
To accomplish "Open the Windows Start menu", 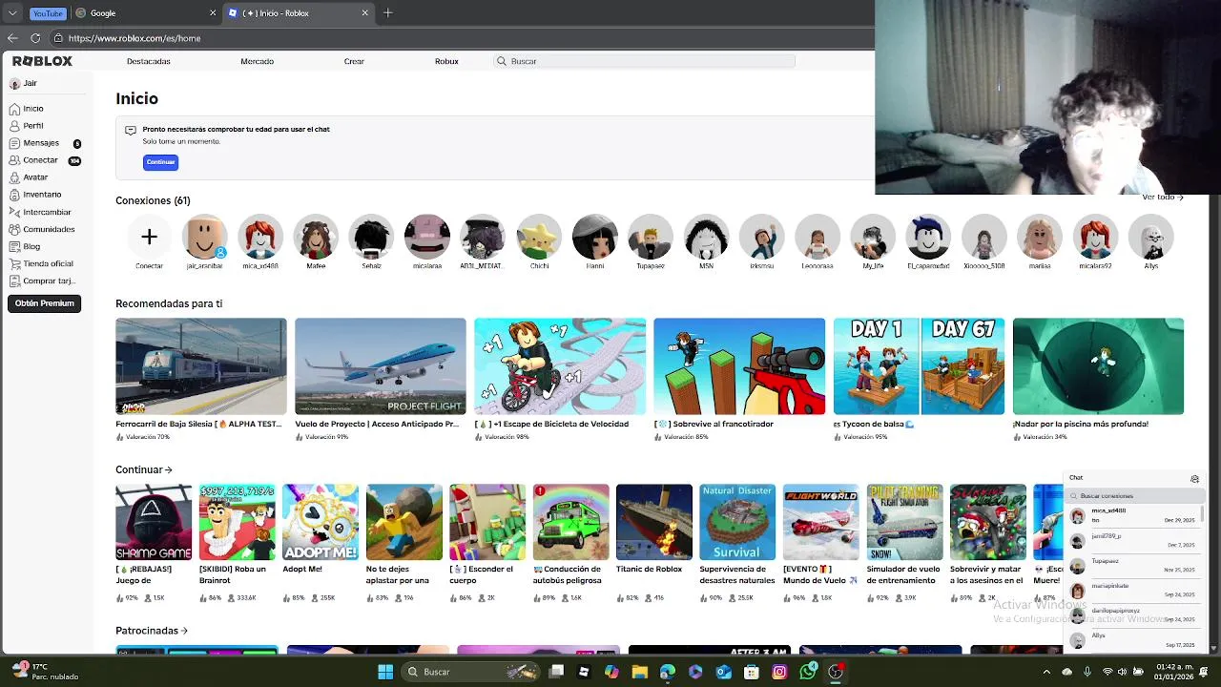I will [385, 672].
